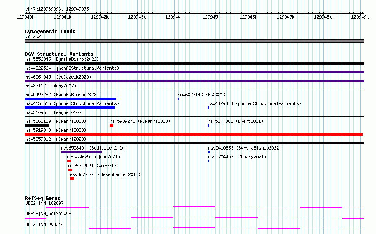
Task: Open the RefSeq Genes track heading
Action: [x=43, y=198]
